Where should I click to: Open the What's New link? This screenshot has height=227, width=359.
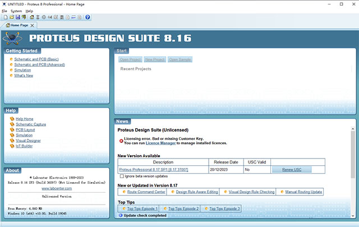tap(24, 76)
